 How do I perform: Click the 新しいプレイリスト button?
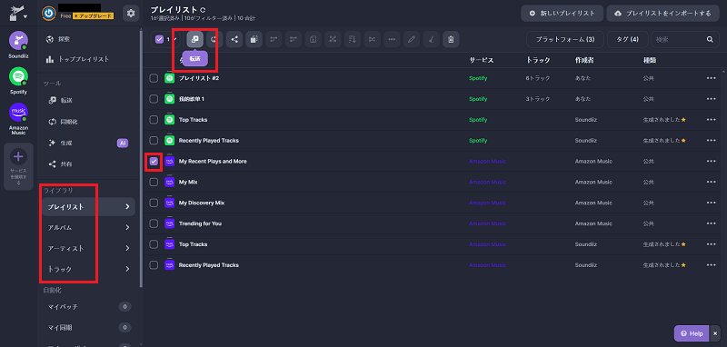coord(562,14)
